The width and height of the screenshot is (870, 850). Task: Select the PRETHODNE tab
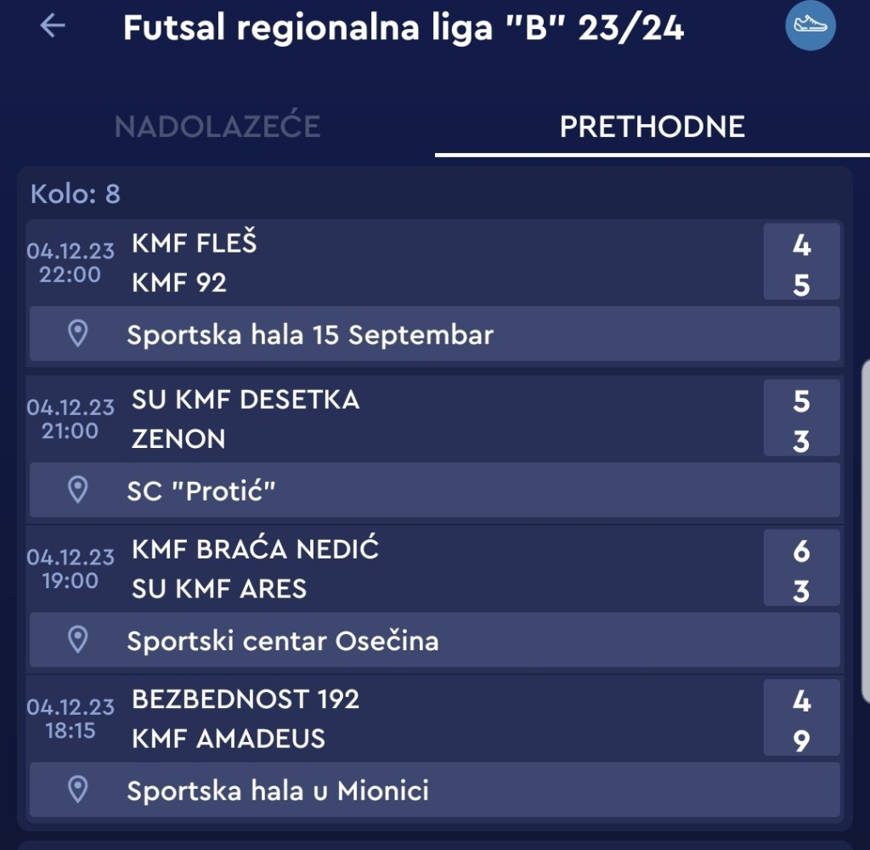tap(652, 127)
